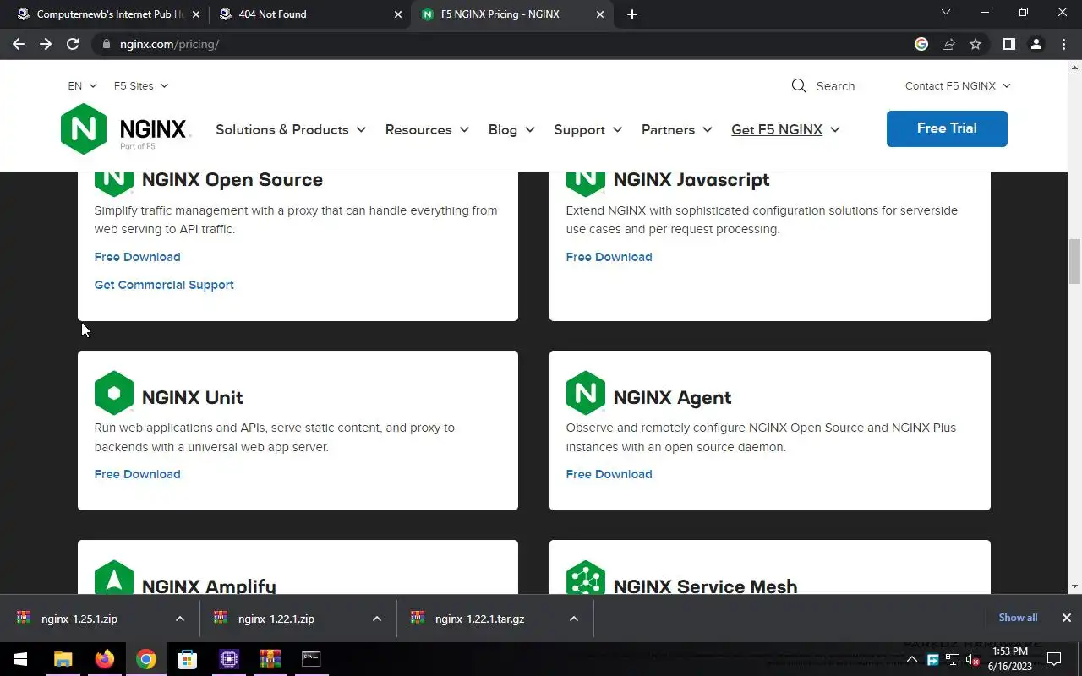Screen dimensions: 1082x676
Task: Click the network tray icon
Action: (953, 660)
